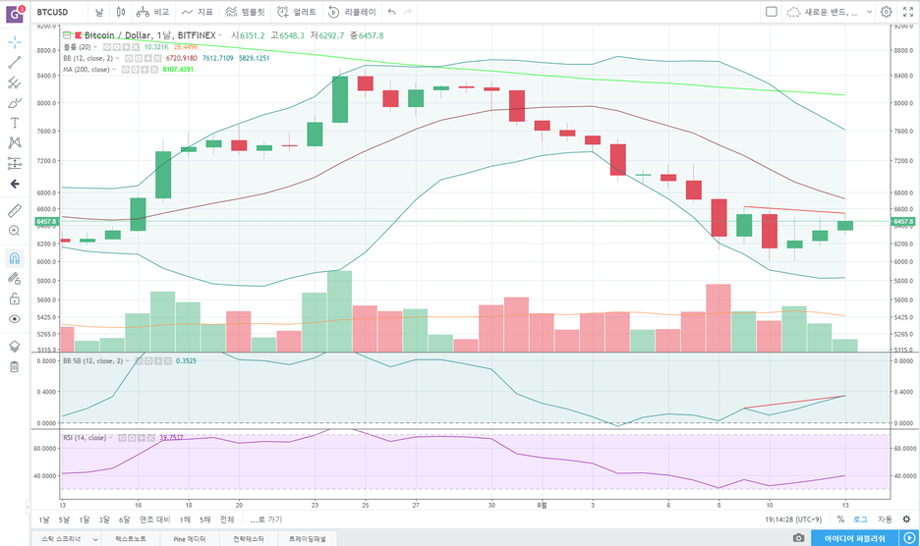The width and height of the screenshot is (920, 546).
Task: Toggle hide all drawings eye icon
Action: tap(15, 319)
